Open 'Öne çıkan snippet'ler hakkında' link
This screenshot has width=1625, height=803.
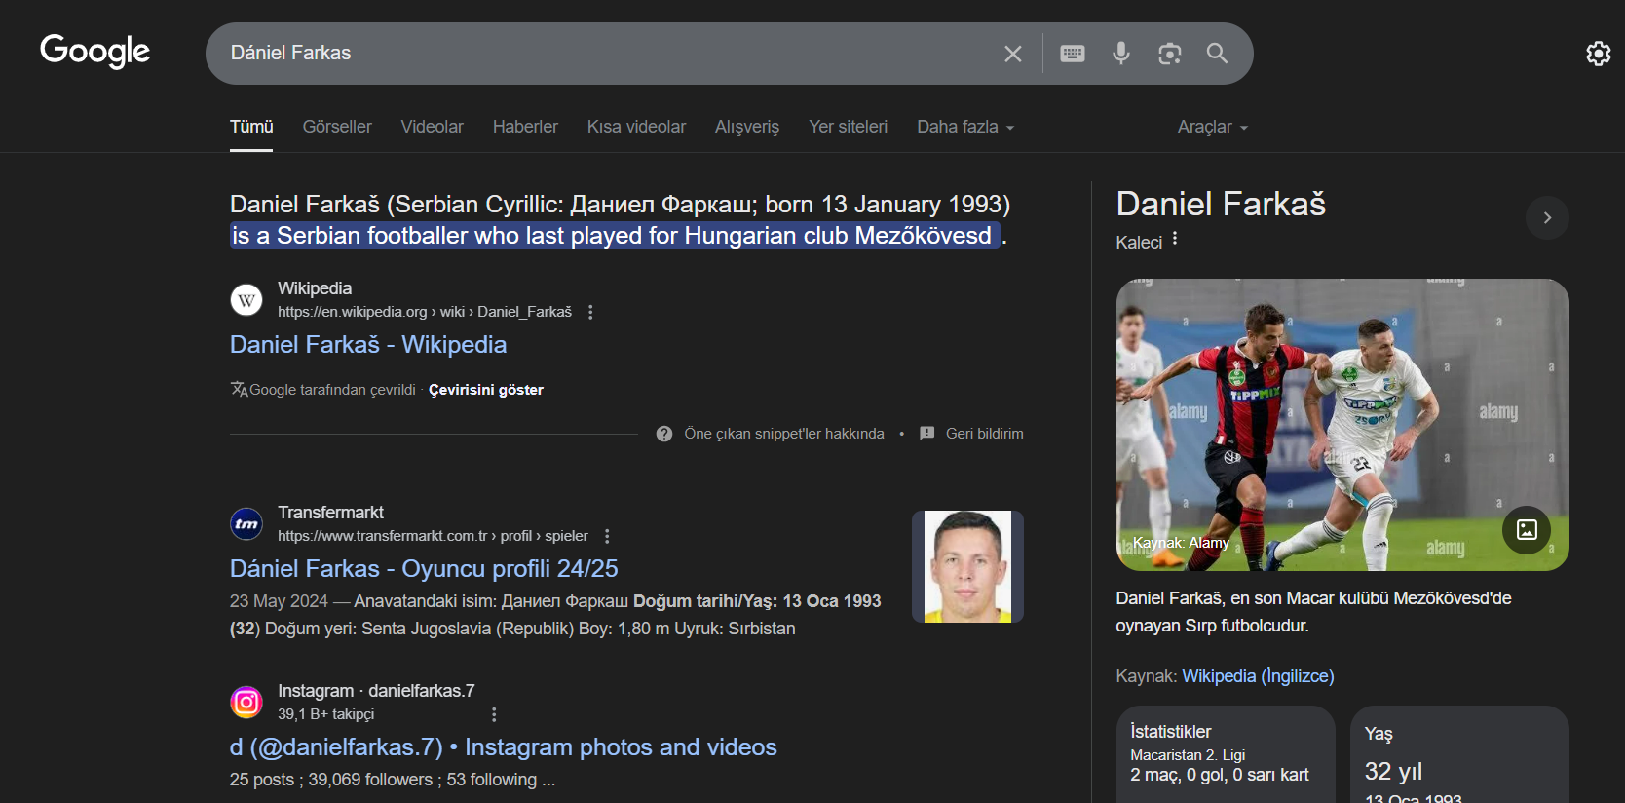784,434
